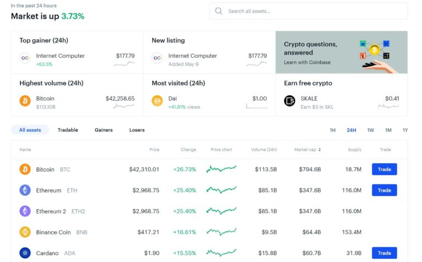Open Ethereum ETH price chart sparkline
Screen dimensions: 422x262
click(221, 190)
